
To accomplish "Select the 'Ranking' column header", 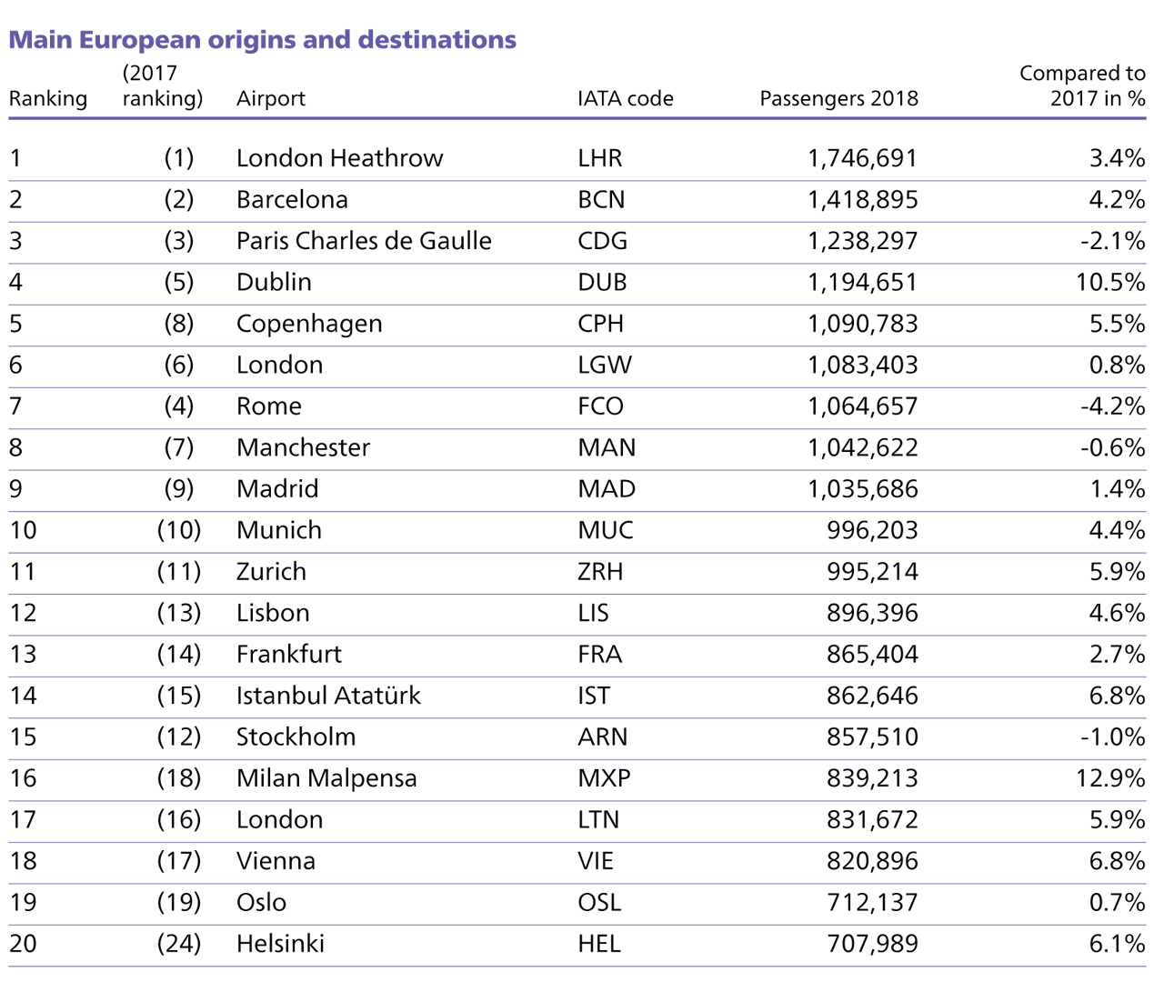I will coord(48,98).
